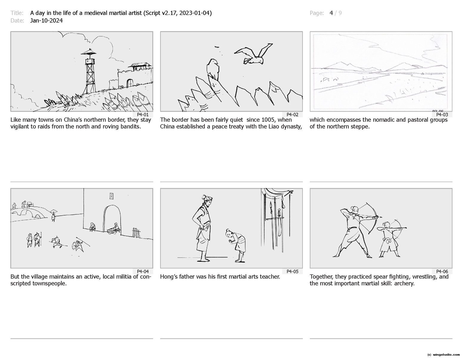This screenshot has width=463, height=358.
Task: Click the P4-01 panel number label
Action: coord(143,115)
